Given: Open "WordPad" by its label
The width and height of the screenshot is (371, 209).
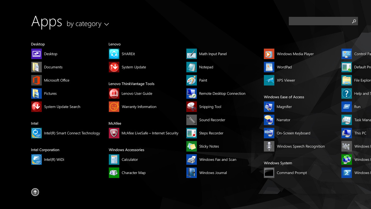Looking at the screenshot, I should (x=284, y=67).
